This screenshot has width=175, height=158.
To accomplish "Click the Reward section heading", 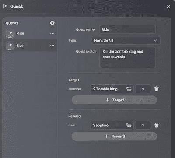I will (74, 116).
